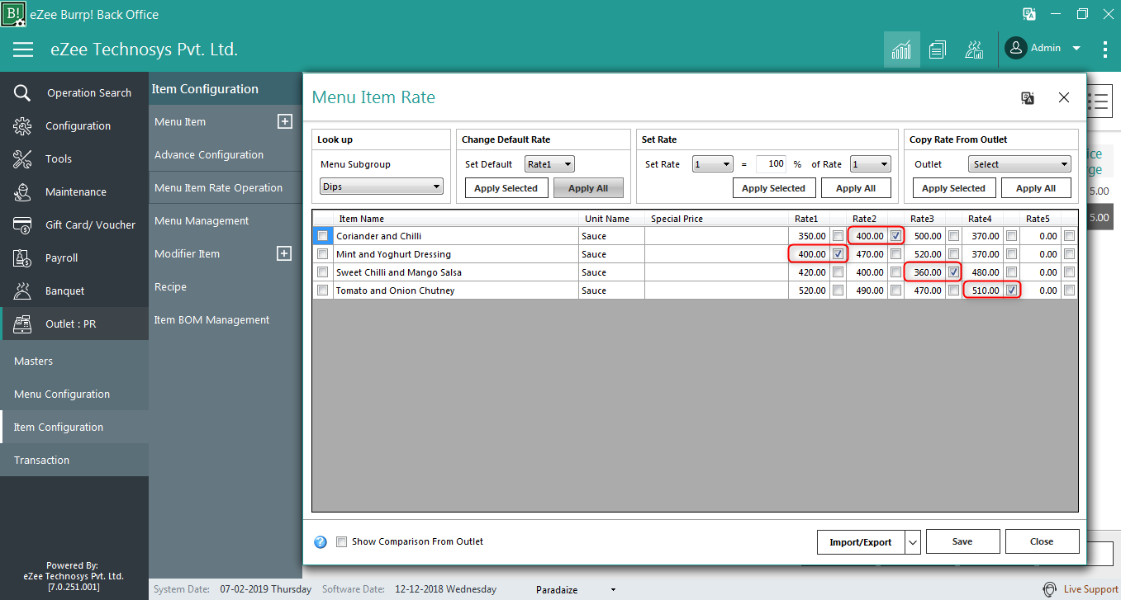This screenshot has width=1121, height=600.
Task: Open the reports document icon in header
Action: pyautogui.click(x=937, y=50)
